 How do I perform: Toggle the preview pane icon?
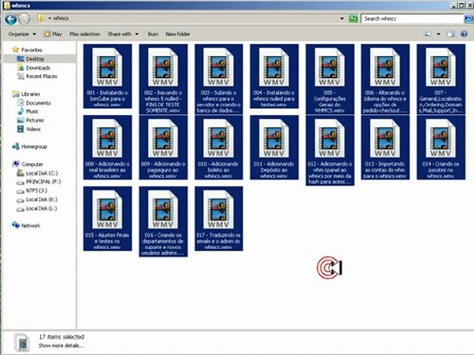click(x=451, y=34)
